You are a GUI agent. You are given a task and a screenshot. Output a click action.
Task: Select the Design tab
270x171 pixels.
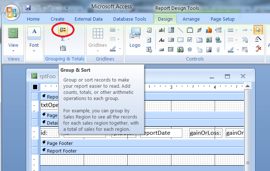point(165,19)
